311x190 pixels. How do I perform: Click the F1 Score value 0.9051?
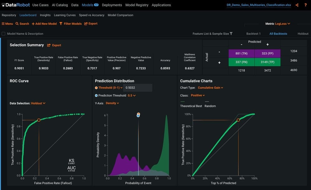(19, 68)
